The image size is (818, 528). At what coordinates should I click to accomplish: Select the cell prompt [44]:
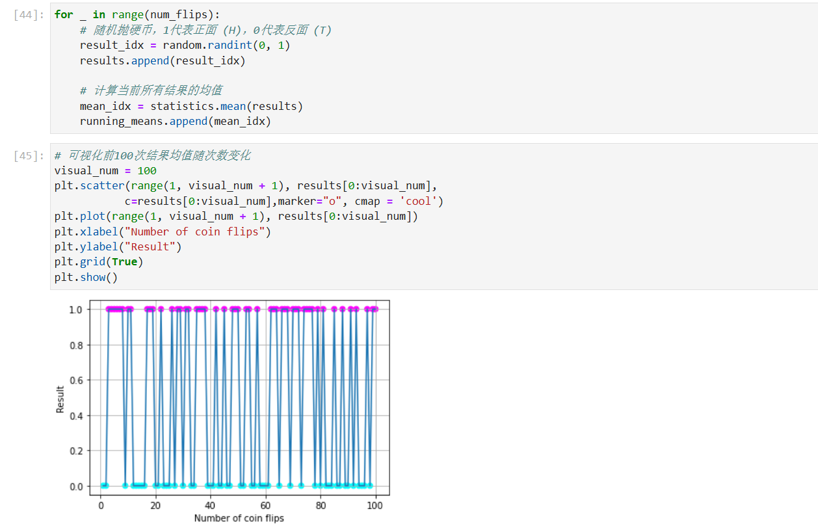click(x=30, y=15)
